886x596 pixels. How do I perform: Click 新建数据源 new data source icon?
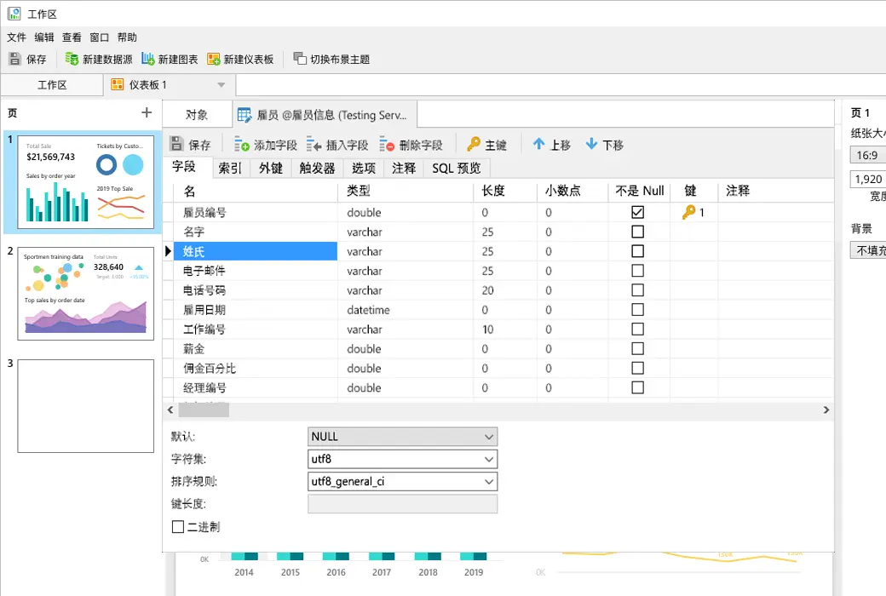point(72,59)
